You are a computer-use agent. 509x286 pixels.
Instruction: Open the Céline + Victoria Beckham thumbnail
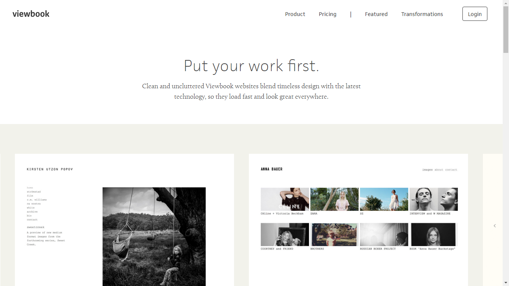click(x=285, y=199)
